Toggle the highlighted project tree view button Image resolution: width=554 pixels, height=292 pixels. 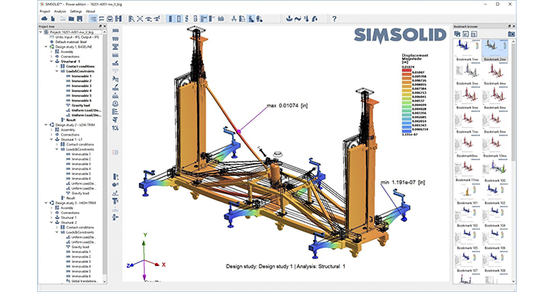pos(93,19)
